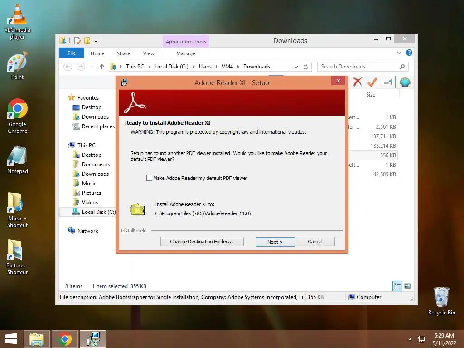Click the Explorer back arrow

coord(68,67)
